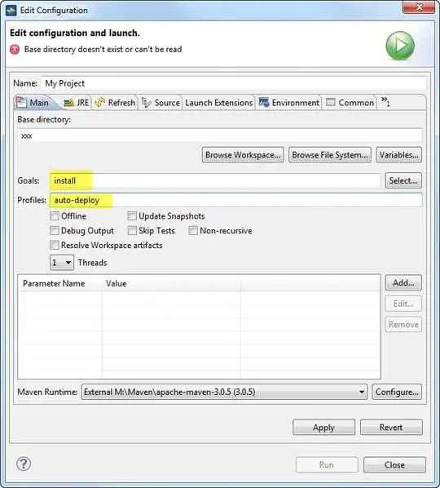
Task: Click the Configure Maven runtime button
Action: [x=397, y=392]
